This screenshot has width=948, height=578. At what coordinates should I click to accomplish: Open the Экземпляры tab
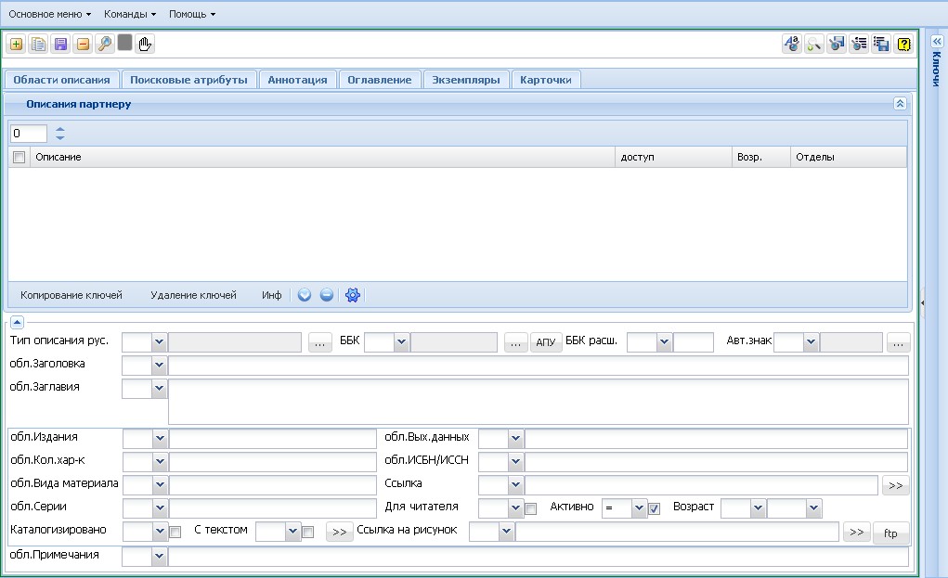[x=465, y=80]
